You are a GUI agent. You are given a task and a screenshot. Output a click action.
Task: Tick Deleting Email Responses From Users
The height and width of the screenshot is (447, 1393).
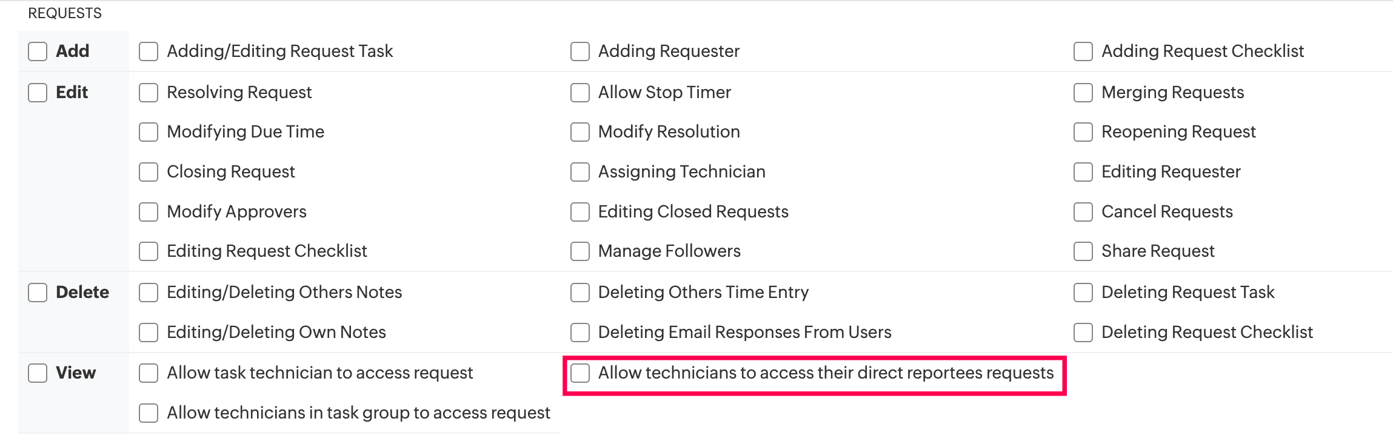click(x=580, y=333)
